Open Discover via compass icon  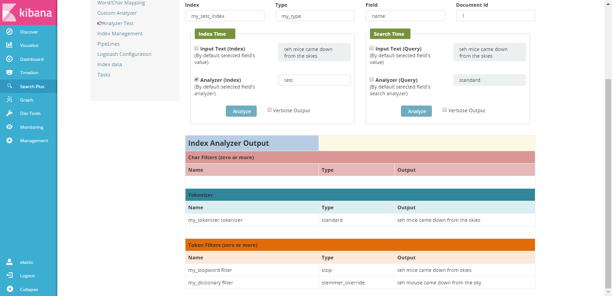(9, 32)
